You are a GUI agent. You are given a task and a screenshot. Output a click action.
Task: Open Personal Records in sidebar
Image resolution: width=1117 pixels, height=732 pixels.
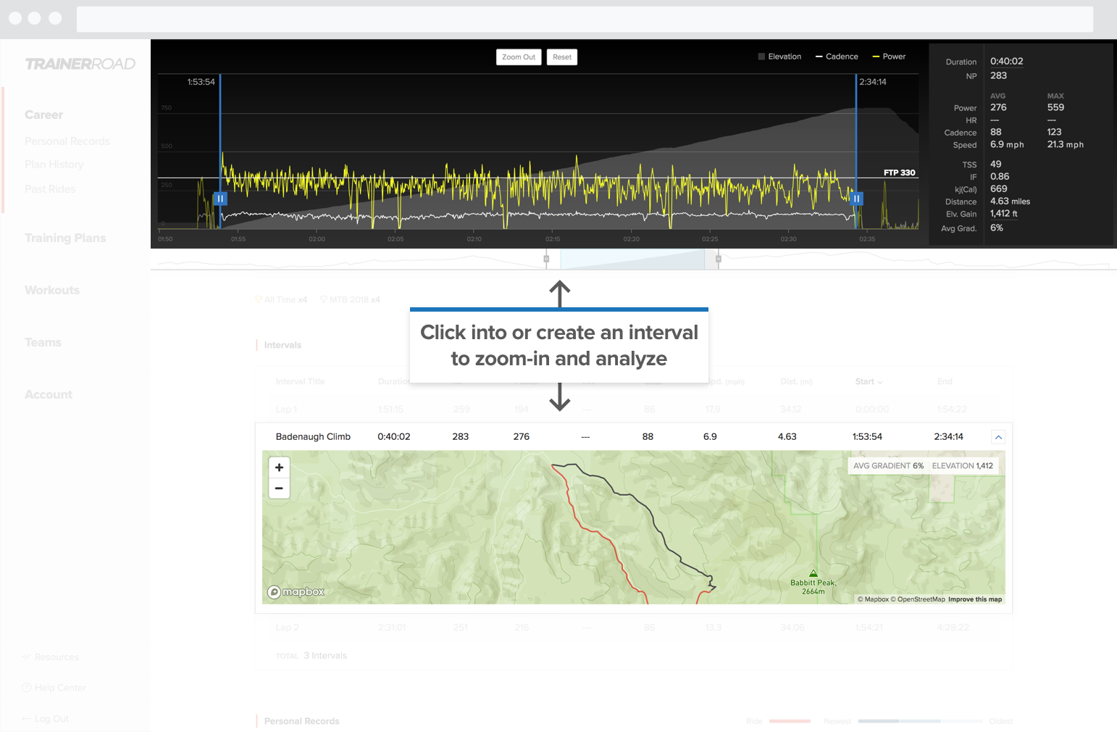point(67,141)
